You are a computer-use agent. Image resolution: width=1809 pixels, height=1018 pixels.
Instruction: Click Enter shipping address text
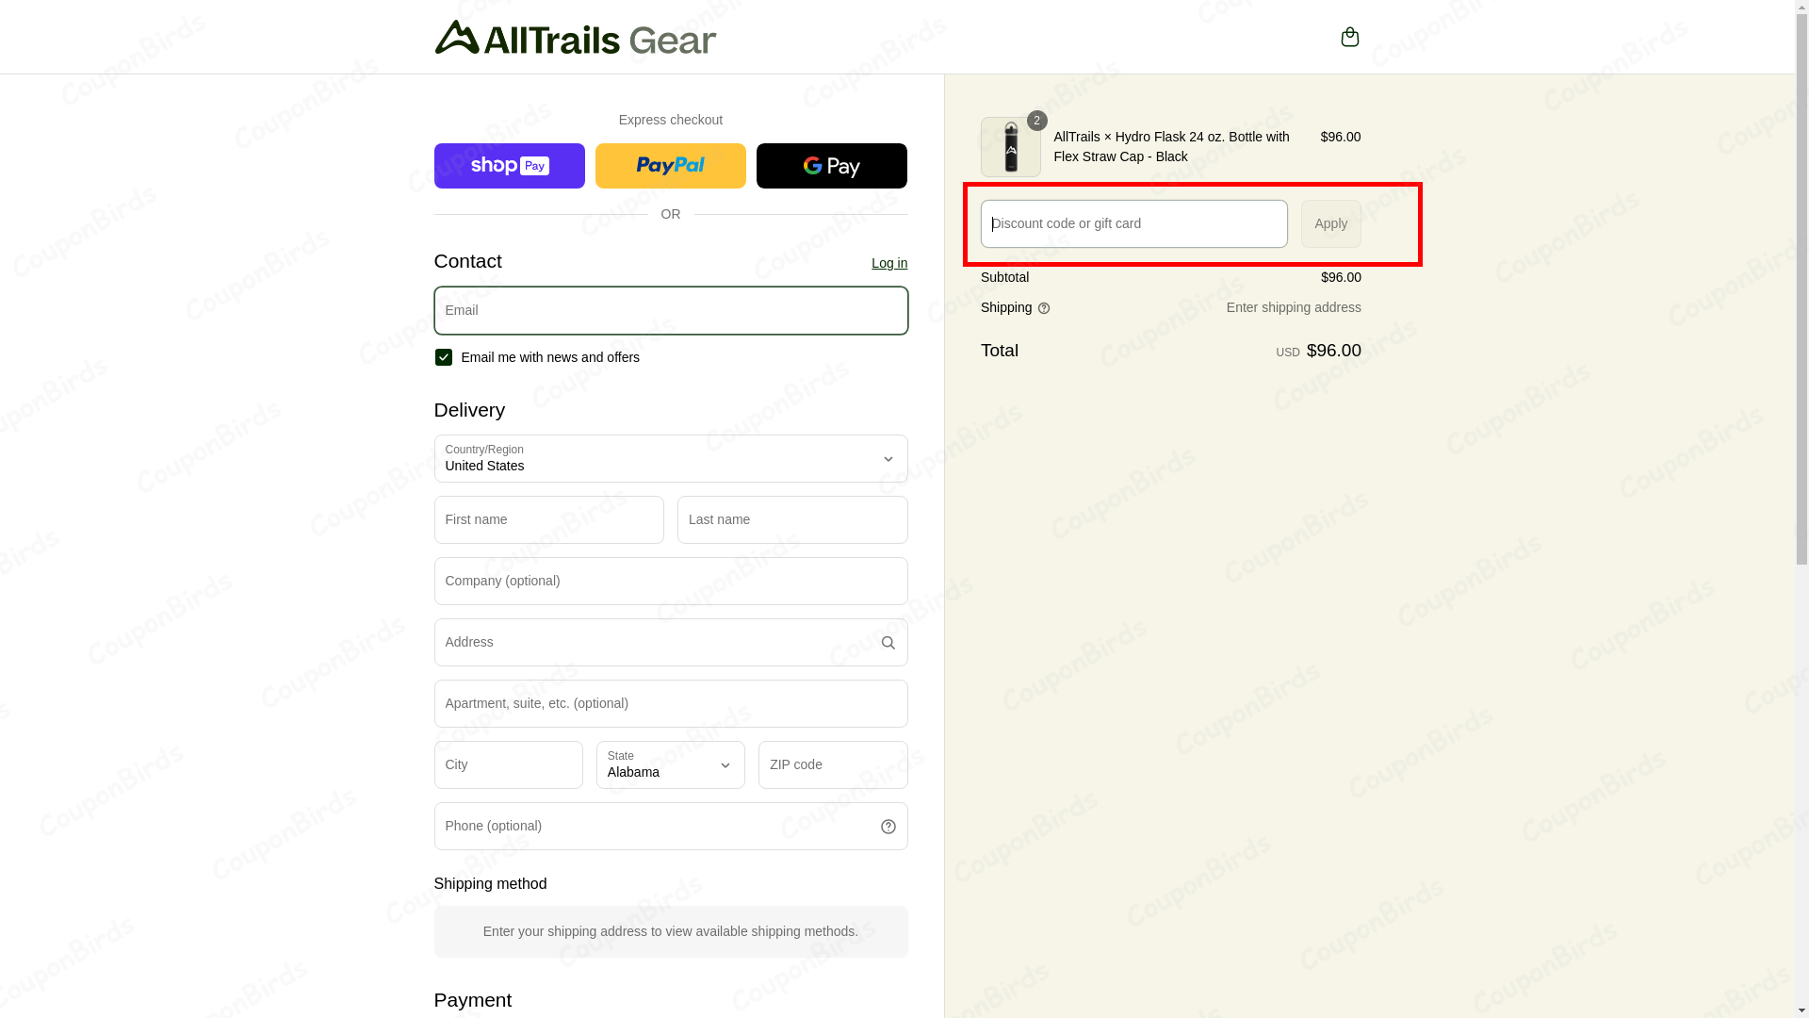click(1294, 307)
